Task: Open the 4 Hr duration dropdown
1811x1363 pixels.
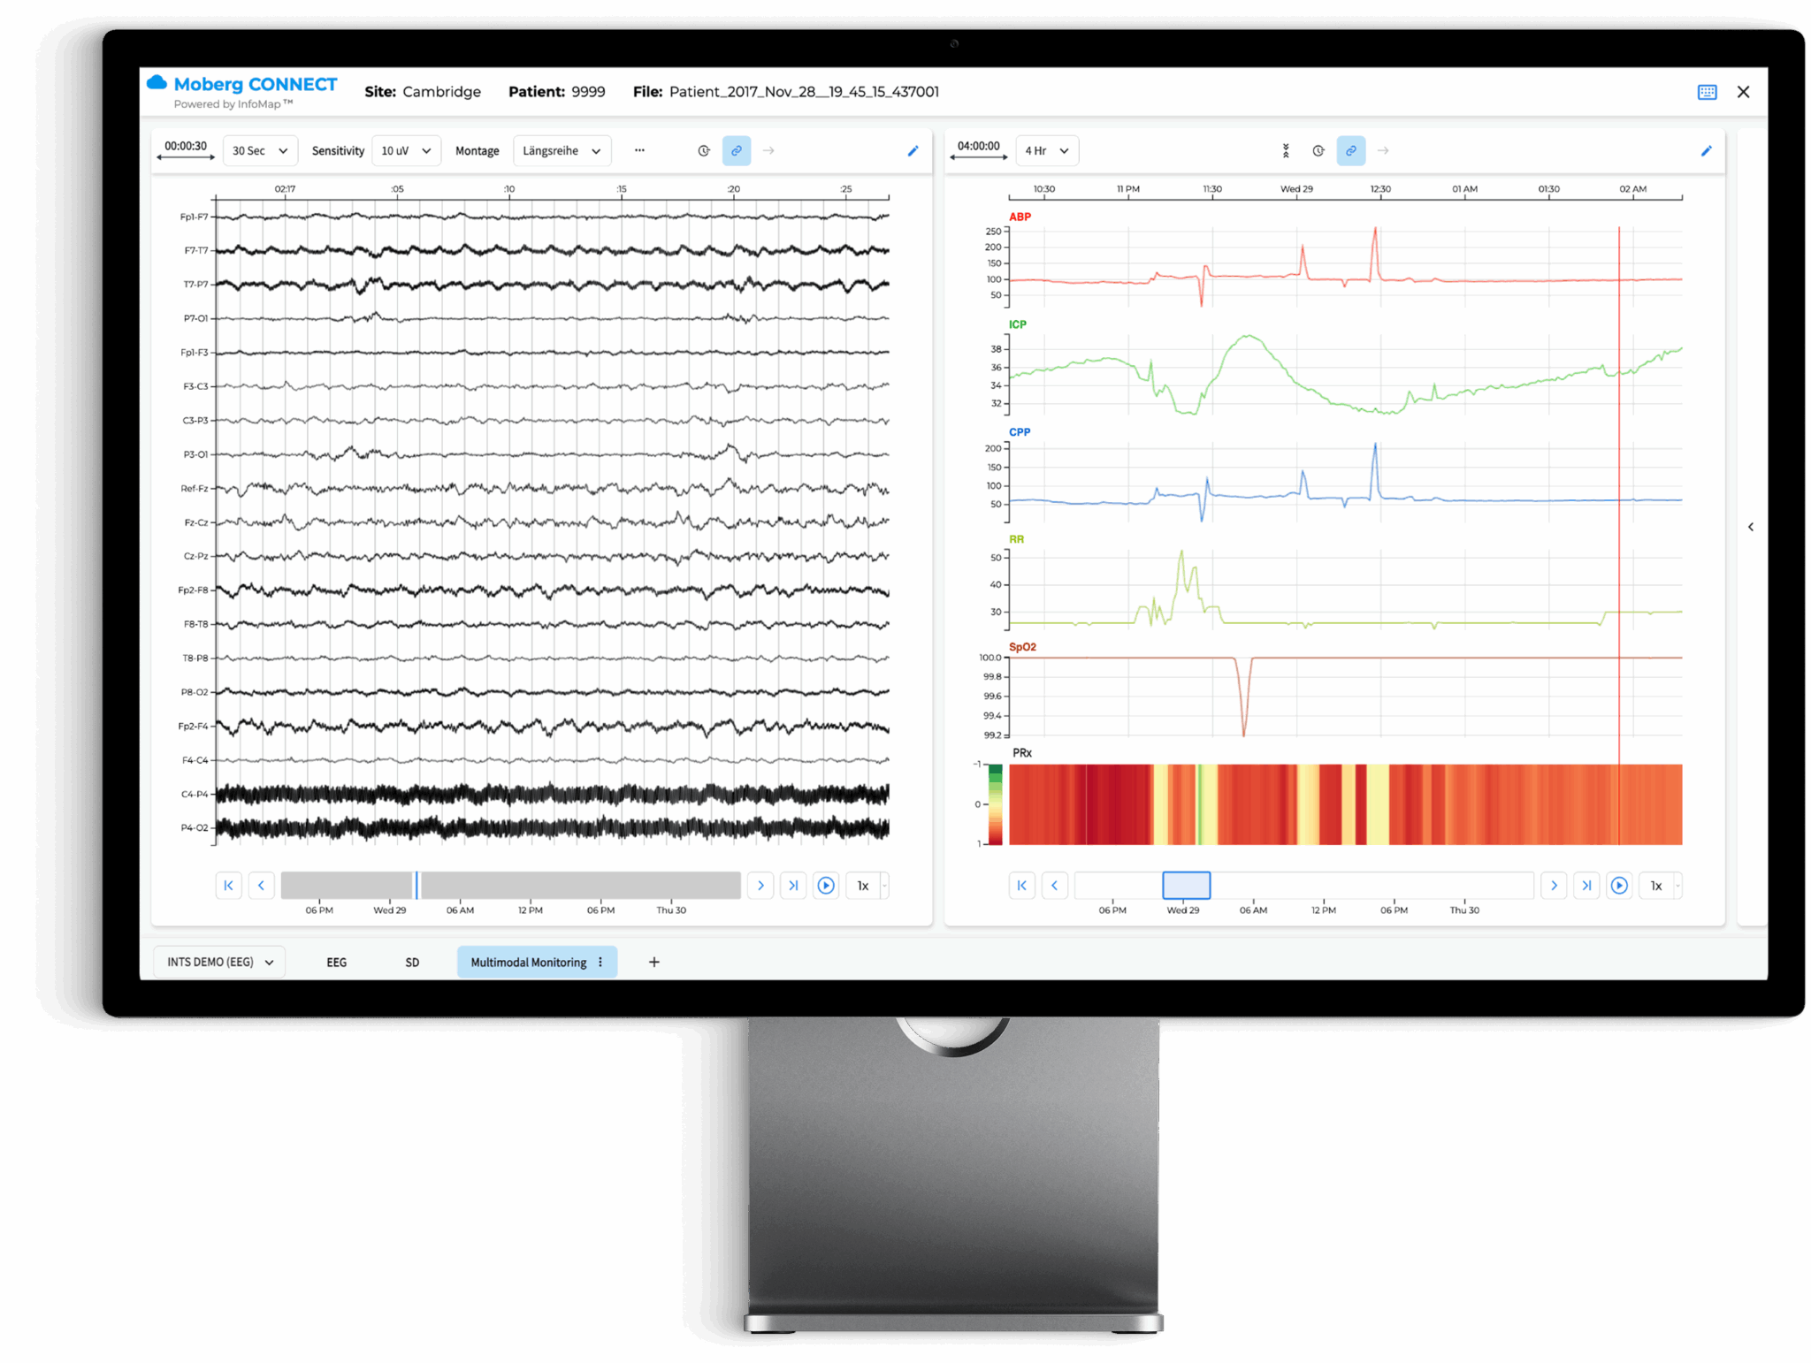Action: 1046,150
